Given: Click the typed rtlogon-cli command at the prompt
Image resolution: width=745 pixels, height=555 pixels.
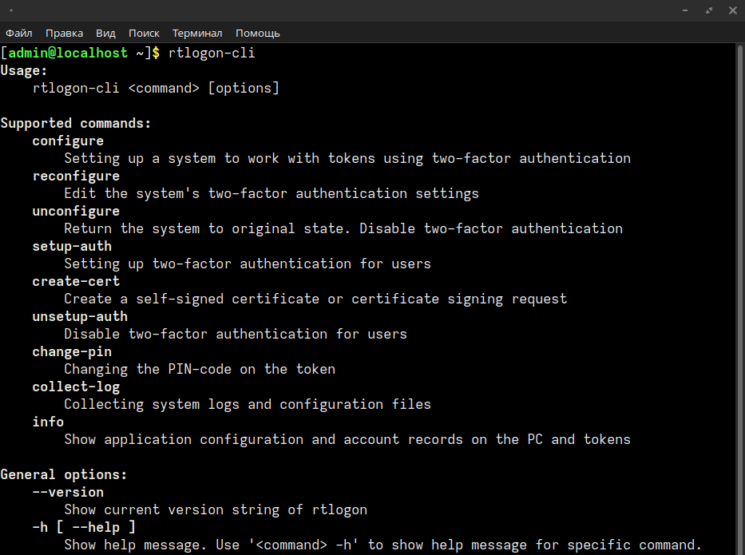Looking at the screenshot, I should [212, 53].
